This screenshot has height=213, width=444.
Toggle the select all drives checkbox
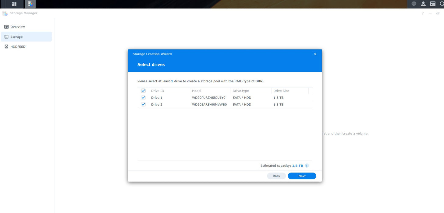click(x=143, y=91)
